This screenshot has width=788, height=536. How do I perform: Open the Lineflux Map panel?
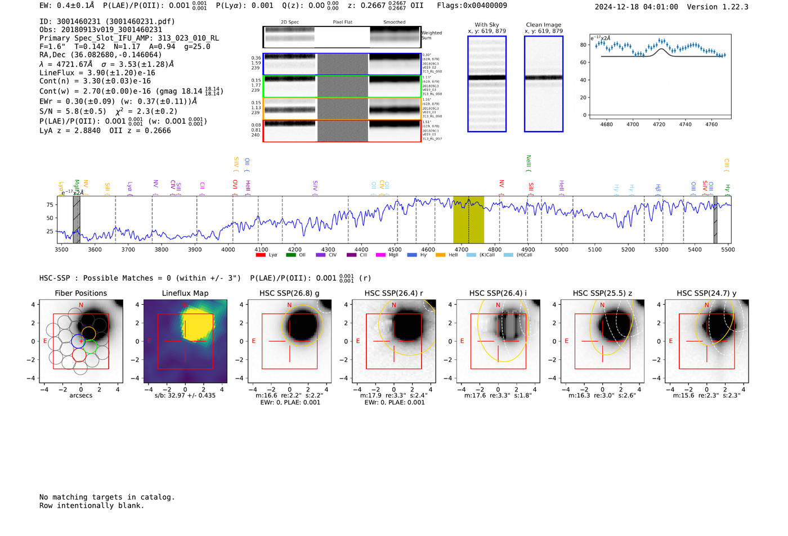pyautogui.click(x=185, y=341)
